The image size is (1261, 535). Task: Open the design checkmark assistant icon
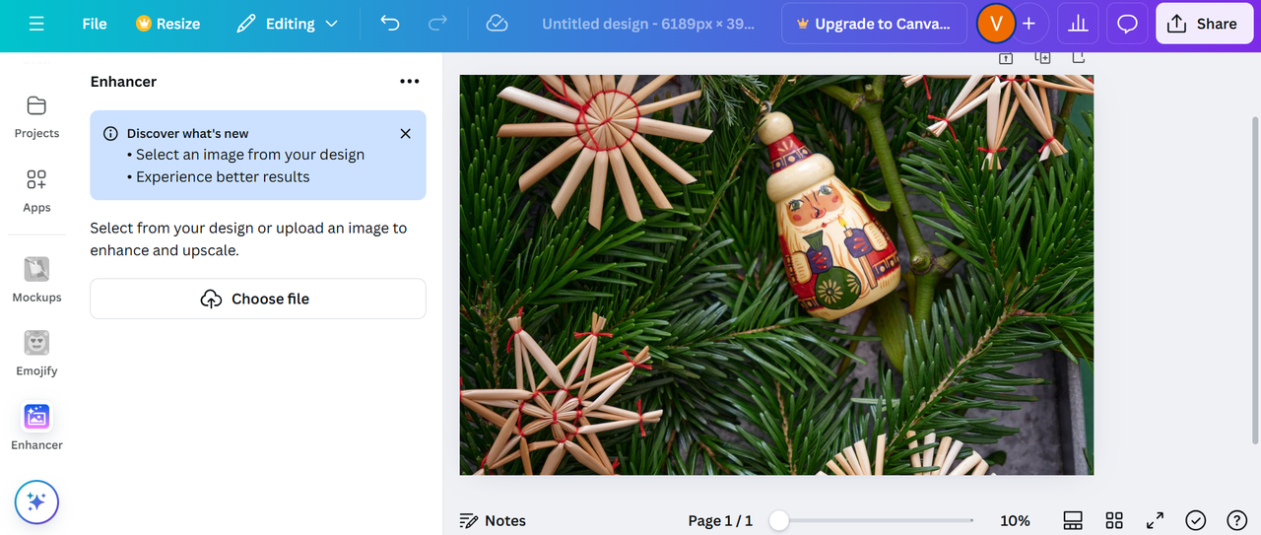1196,520
